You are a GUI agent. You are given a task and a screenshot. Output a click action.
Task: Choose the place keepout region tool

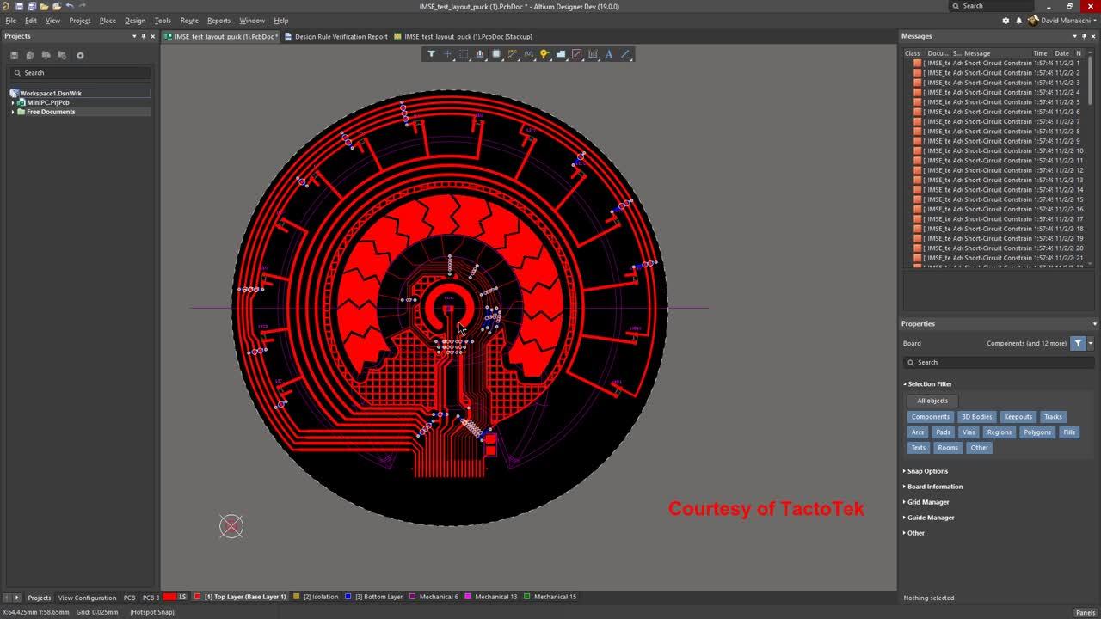point(577,54)
